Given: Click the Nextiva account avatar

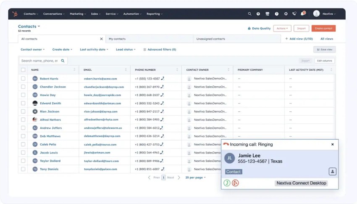Looking at the screenshot, I should (x=316, y=14).
